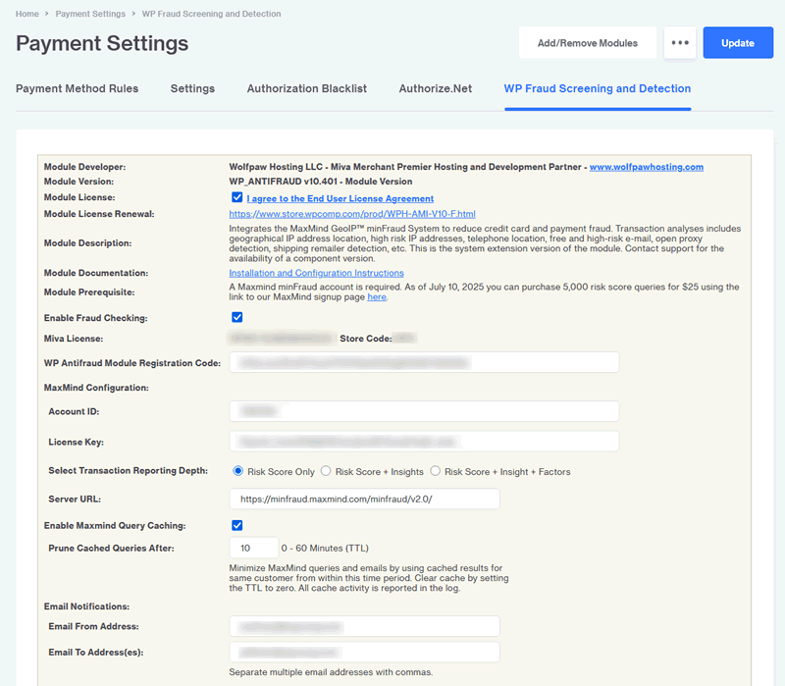Click the MaxMind License Key field
The width and height of the screenshot is (785, 686).
(424, 442)
